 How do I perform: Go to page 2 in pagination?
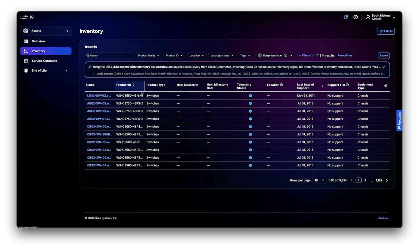(x=365, y=180)
